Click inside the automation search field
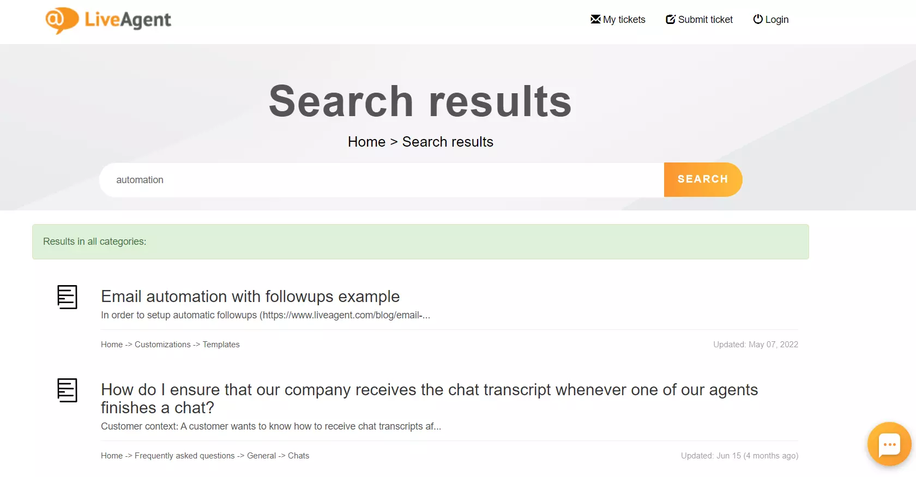 [327, 180]
